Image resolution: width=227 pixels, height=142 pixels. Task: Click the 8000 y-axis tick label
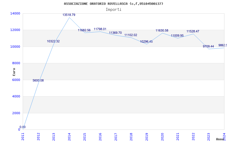[x=16, y=63]
